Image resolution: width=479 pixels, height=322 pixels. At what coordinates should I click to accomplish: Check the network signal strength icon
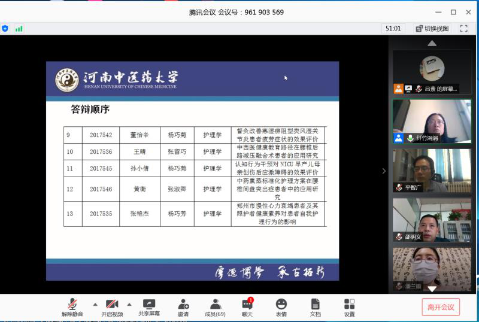click(19, 28)
